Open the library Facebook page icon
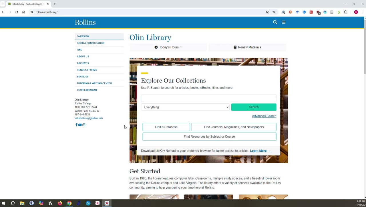This screenshot has width=366, height=207. (76, 125)
